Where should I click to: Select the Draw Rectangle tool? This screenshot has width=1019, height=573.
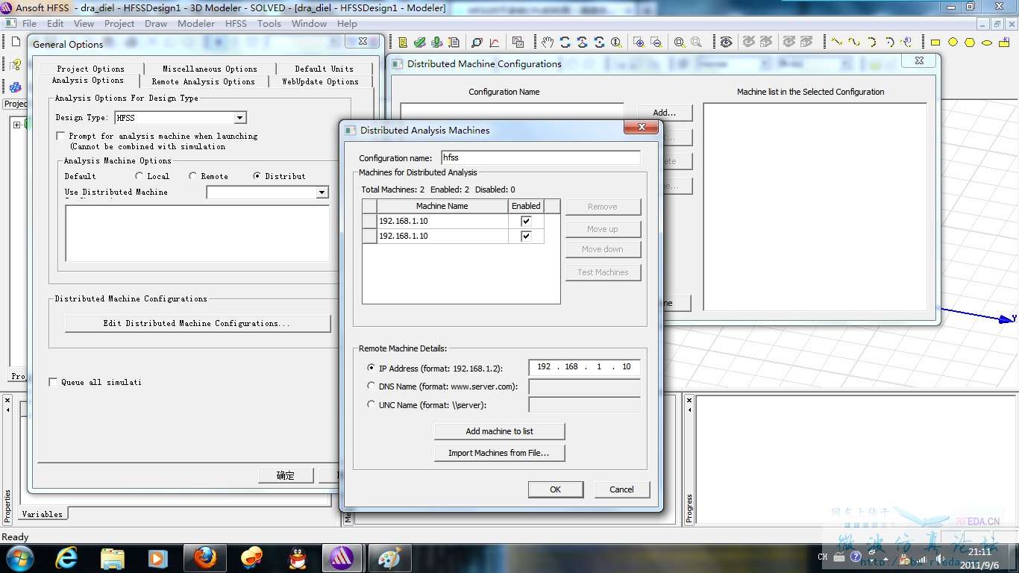[935, 43]
